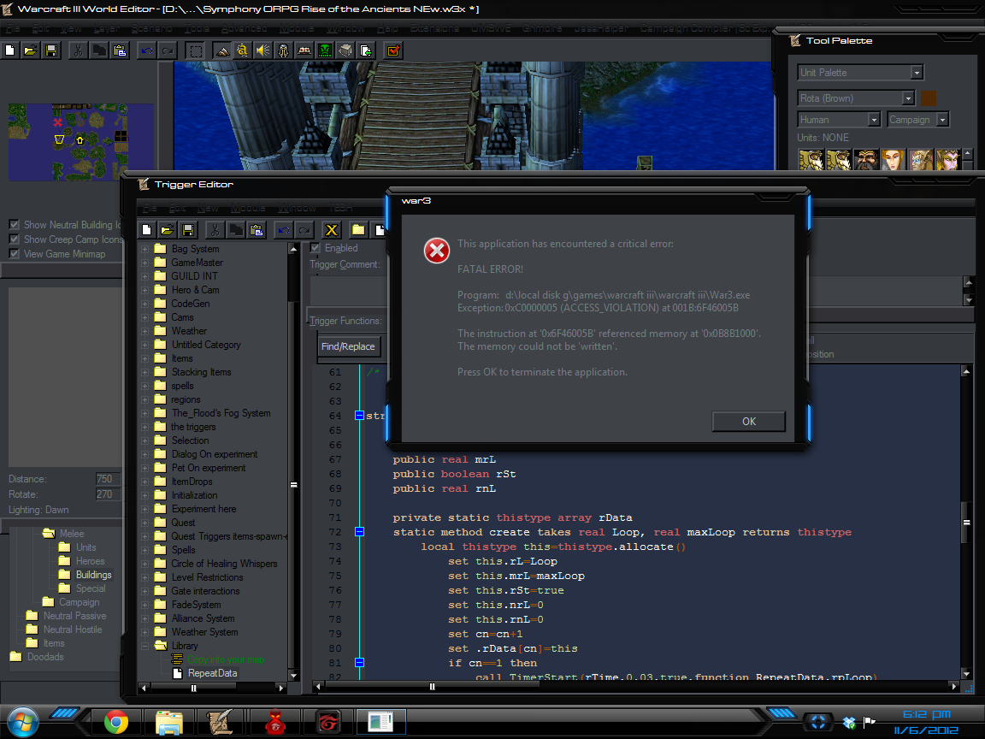The image size is (985, 739).
Task: Click the Distance value field
Action: point(108,479)
